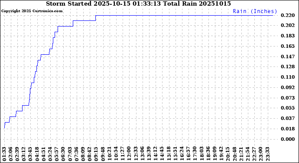Click the 0.128 y-axis value
This screenshot has height=163, width=299.
coord(288,67)
